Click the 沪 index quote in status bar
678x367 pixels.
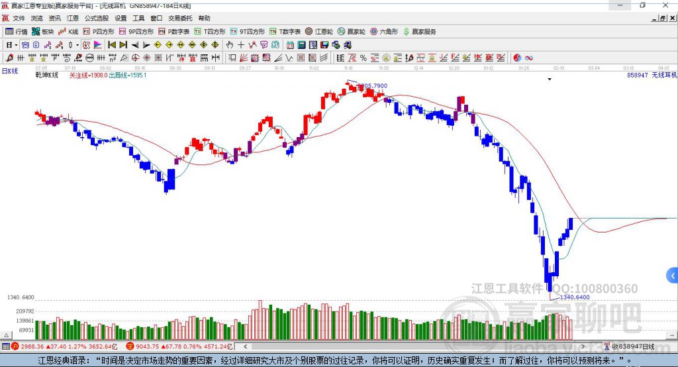tap(65, 346)
